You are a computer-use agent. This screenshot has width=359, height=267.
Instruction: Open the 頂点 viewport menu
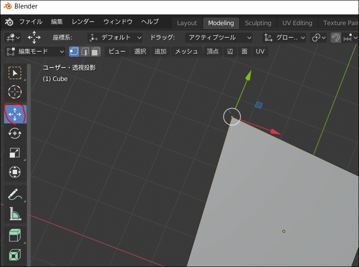point(213,51)
